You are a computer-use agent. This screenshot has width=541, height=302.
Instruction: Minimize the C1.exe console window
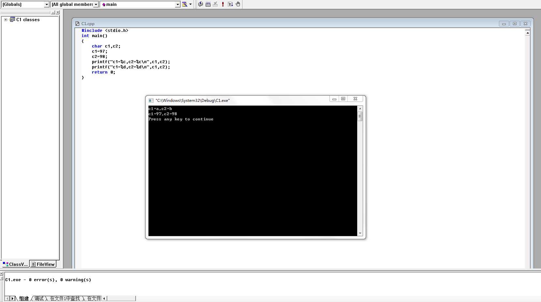point(334,99)
